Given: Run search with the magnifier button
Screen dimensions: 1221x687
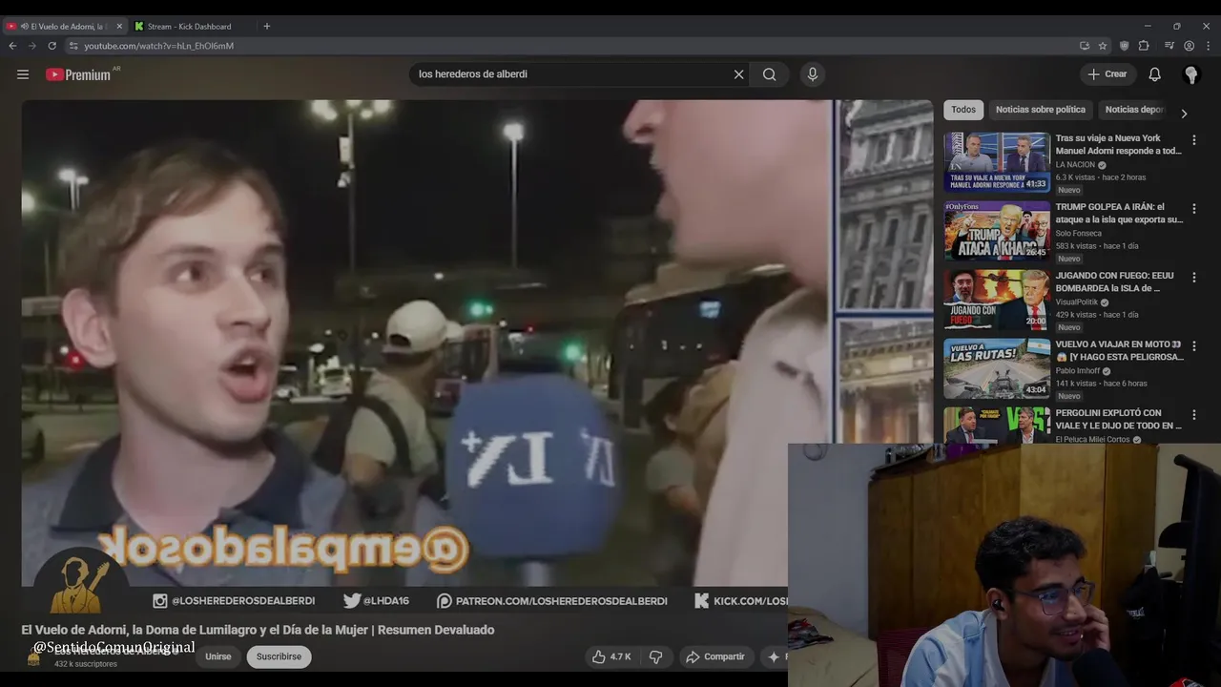Looking at the screenshot, I should [770, 74].
